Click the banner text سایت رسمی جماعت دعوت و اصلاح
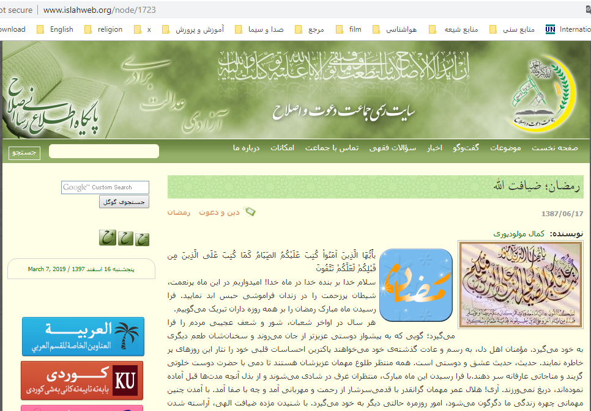 [x=343, y=111]
